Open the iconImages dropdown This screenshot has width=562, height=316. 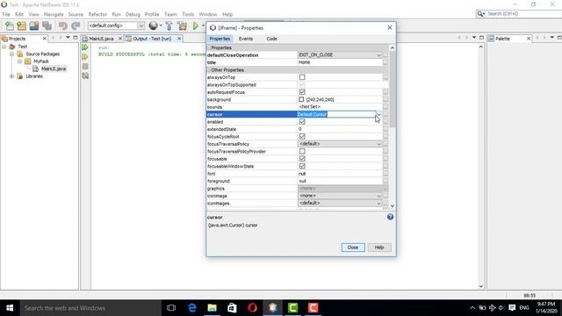coord(378,203)
